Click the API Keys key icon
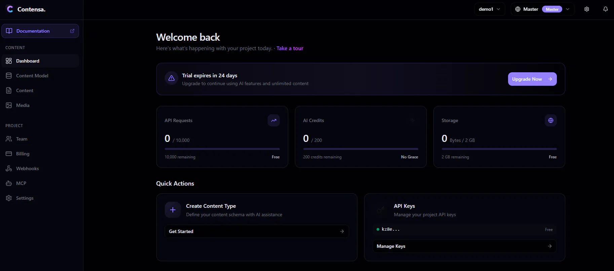The width and height of the screenshot is (614, 271). pos(381,210)
